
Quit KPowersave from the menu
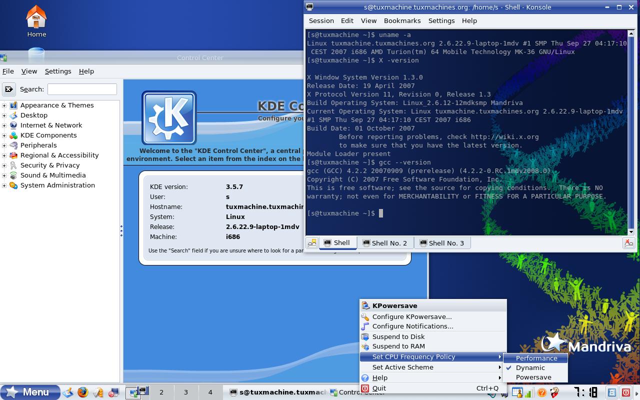click(x=433, y=388)
